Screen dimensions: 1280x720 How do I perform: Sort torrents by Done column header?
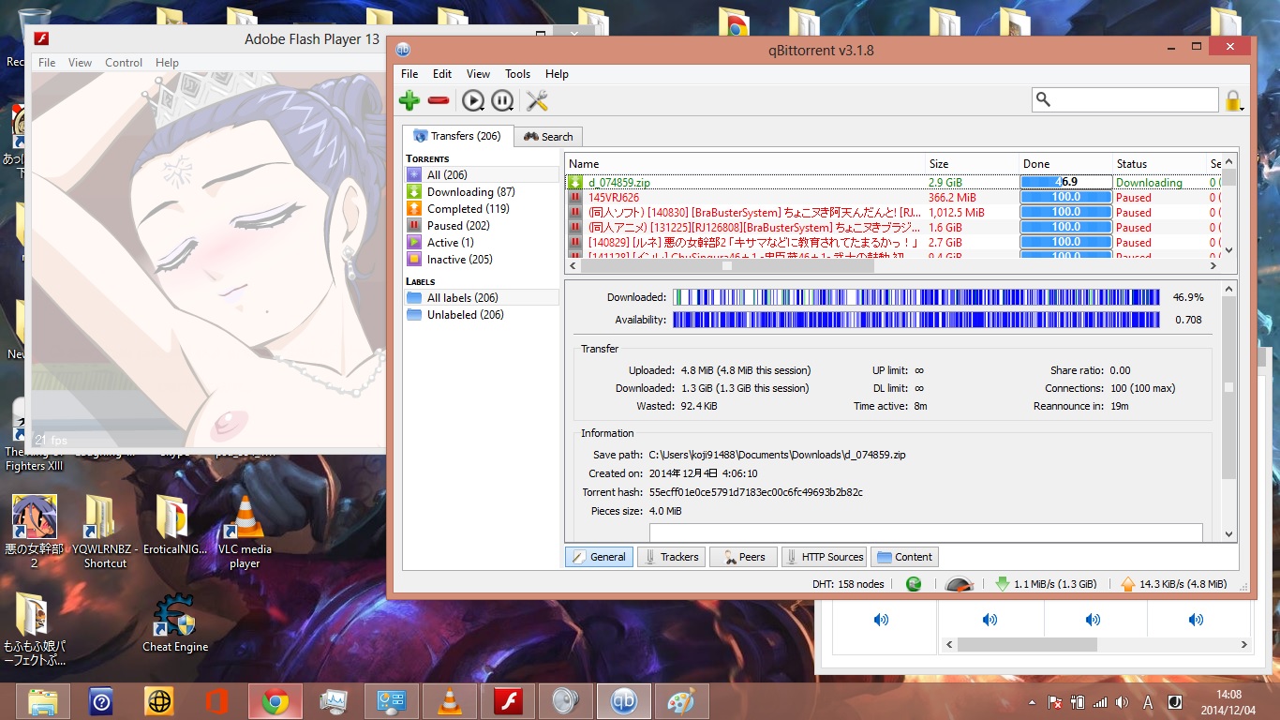point(1066,164)
